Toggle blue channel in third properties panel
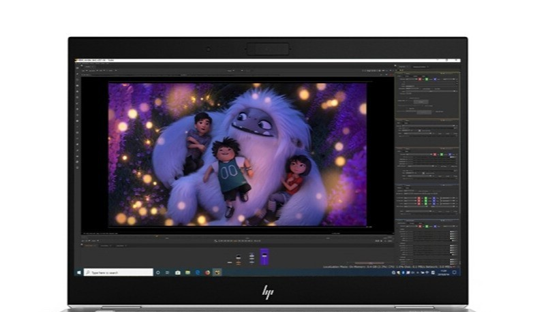Image resolution: width=533 pixels, height=312 pixels. 450,155
